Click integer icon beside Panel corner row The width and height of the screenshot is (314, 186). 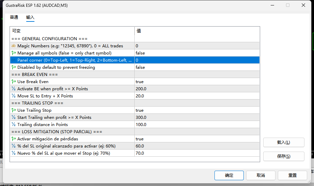click(x=13, y=60)
